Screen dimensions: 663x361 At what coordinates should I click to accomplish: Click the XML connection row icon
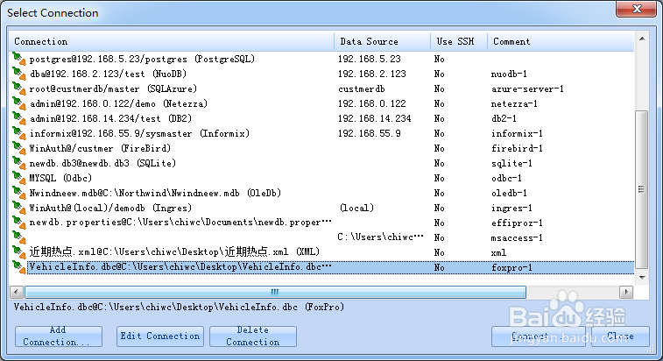click(19, 252)
